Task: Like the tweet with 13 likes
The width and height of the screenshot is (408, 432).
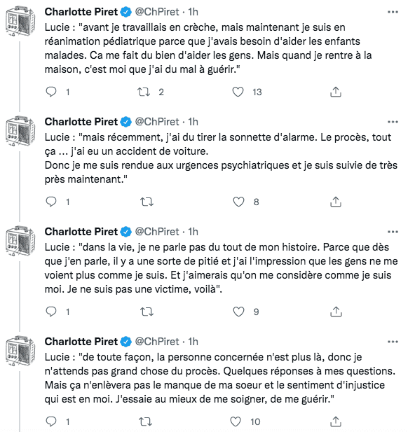Action: 238,92
